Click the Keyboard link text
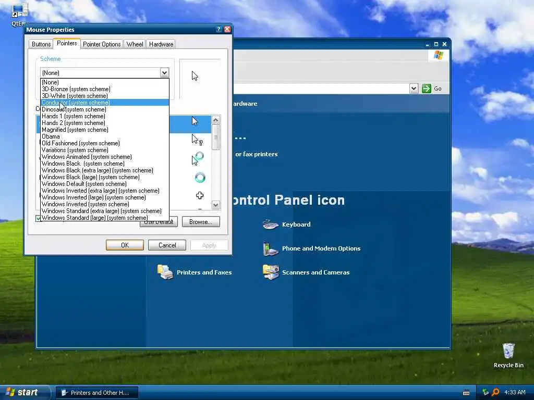The image size is (534, 400). 296,224
